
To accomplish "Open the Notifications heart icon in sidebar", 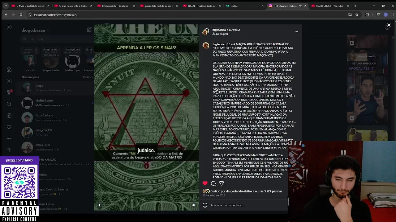I will click(9, 127).
